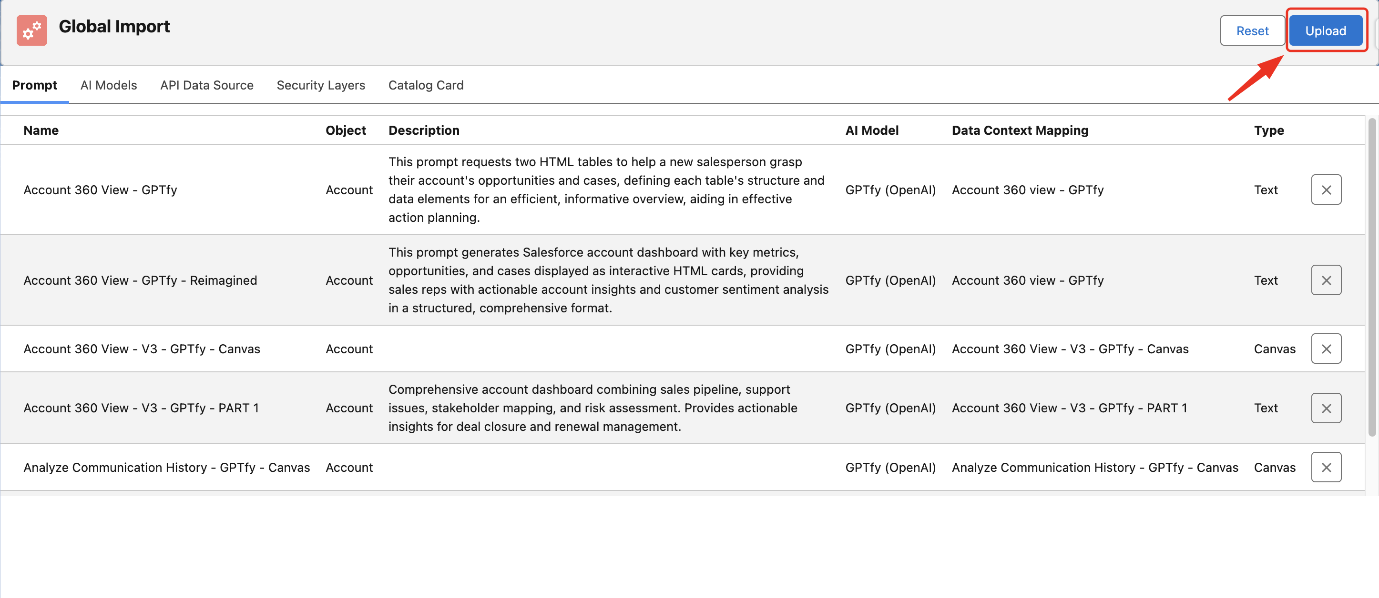The height and width of the screenshot is (598, 1379).
Task: Select the Catalog Card tab
Action: click(426, 85)
